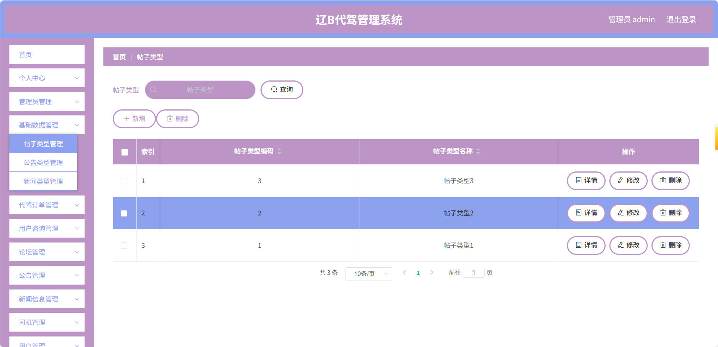The width and height of the screenshot is (718, 347).
Task: Expand the 代驾订单管理 sidebar menu
Action: click(x=47, y=205)
